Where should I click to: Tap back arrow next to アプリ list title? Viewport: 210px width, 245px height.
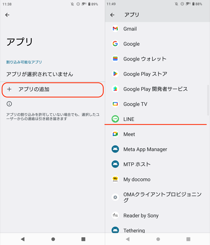[x=112, y=15]
